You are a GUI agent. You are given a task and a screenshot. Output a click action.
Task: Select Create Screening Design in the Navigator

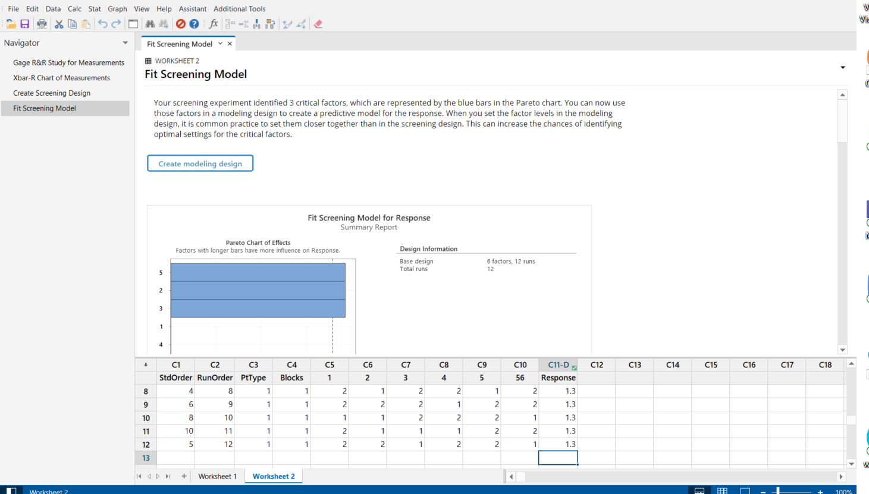point(52,93)
